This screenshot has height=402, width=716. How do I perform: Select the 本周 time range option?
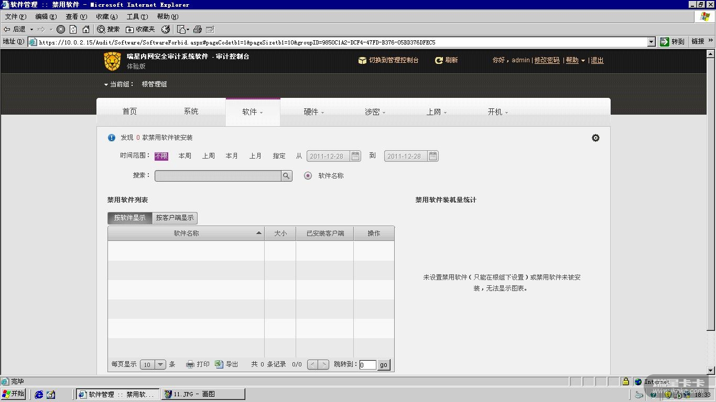[185, 156]
